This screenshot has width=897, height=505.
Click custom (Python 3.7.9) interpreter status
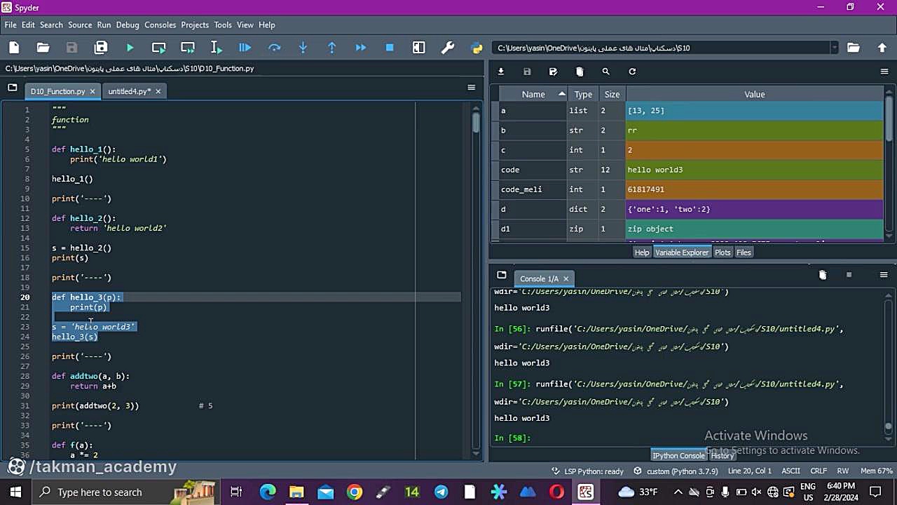pyautogui.click(x=676, y=471)
